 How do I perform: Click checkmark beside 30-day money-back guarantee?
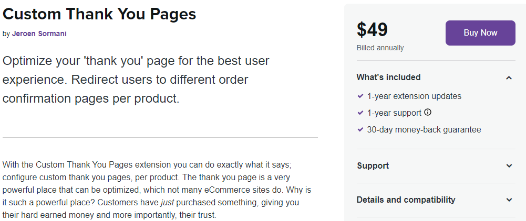360,129
